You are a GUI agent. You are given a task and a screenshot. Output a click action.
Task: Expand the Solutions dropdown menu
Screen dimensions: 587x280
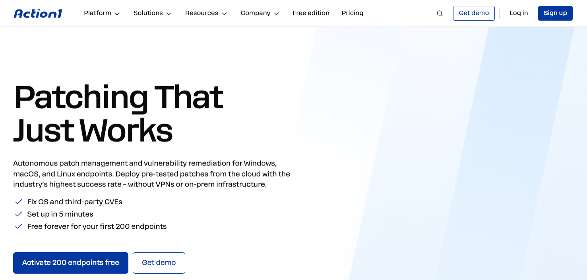tap(153, 13)
